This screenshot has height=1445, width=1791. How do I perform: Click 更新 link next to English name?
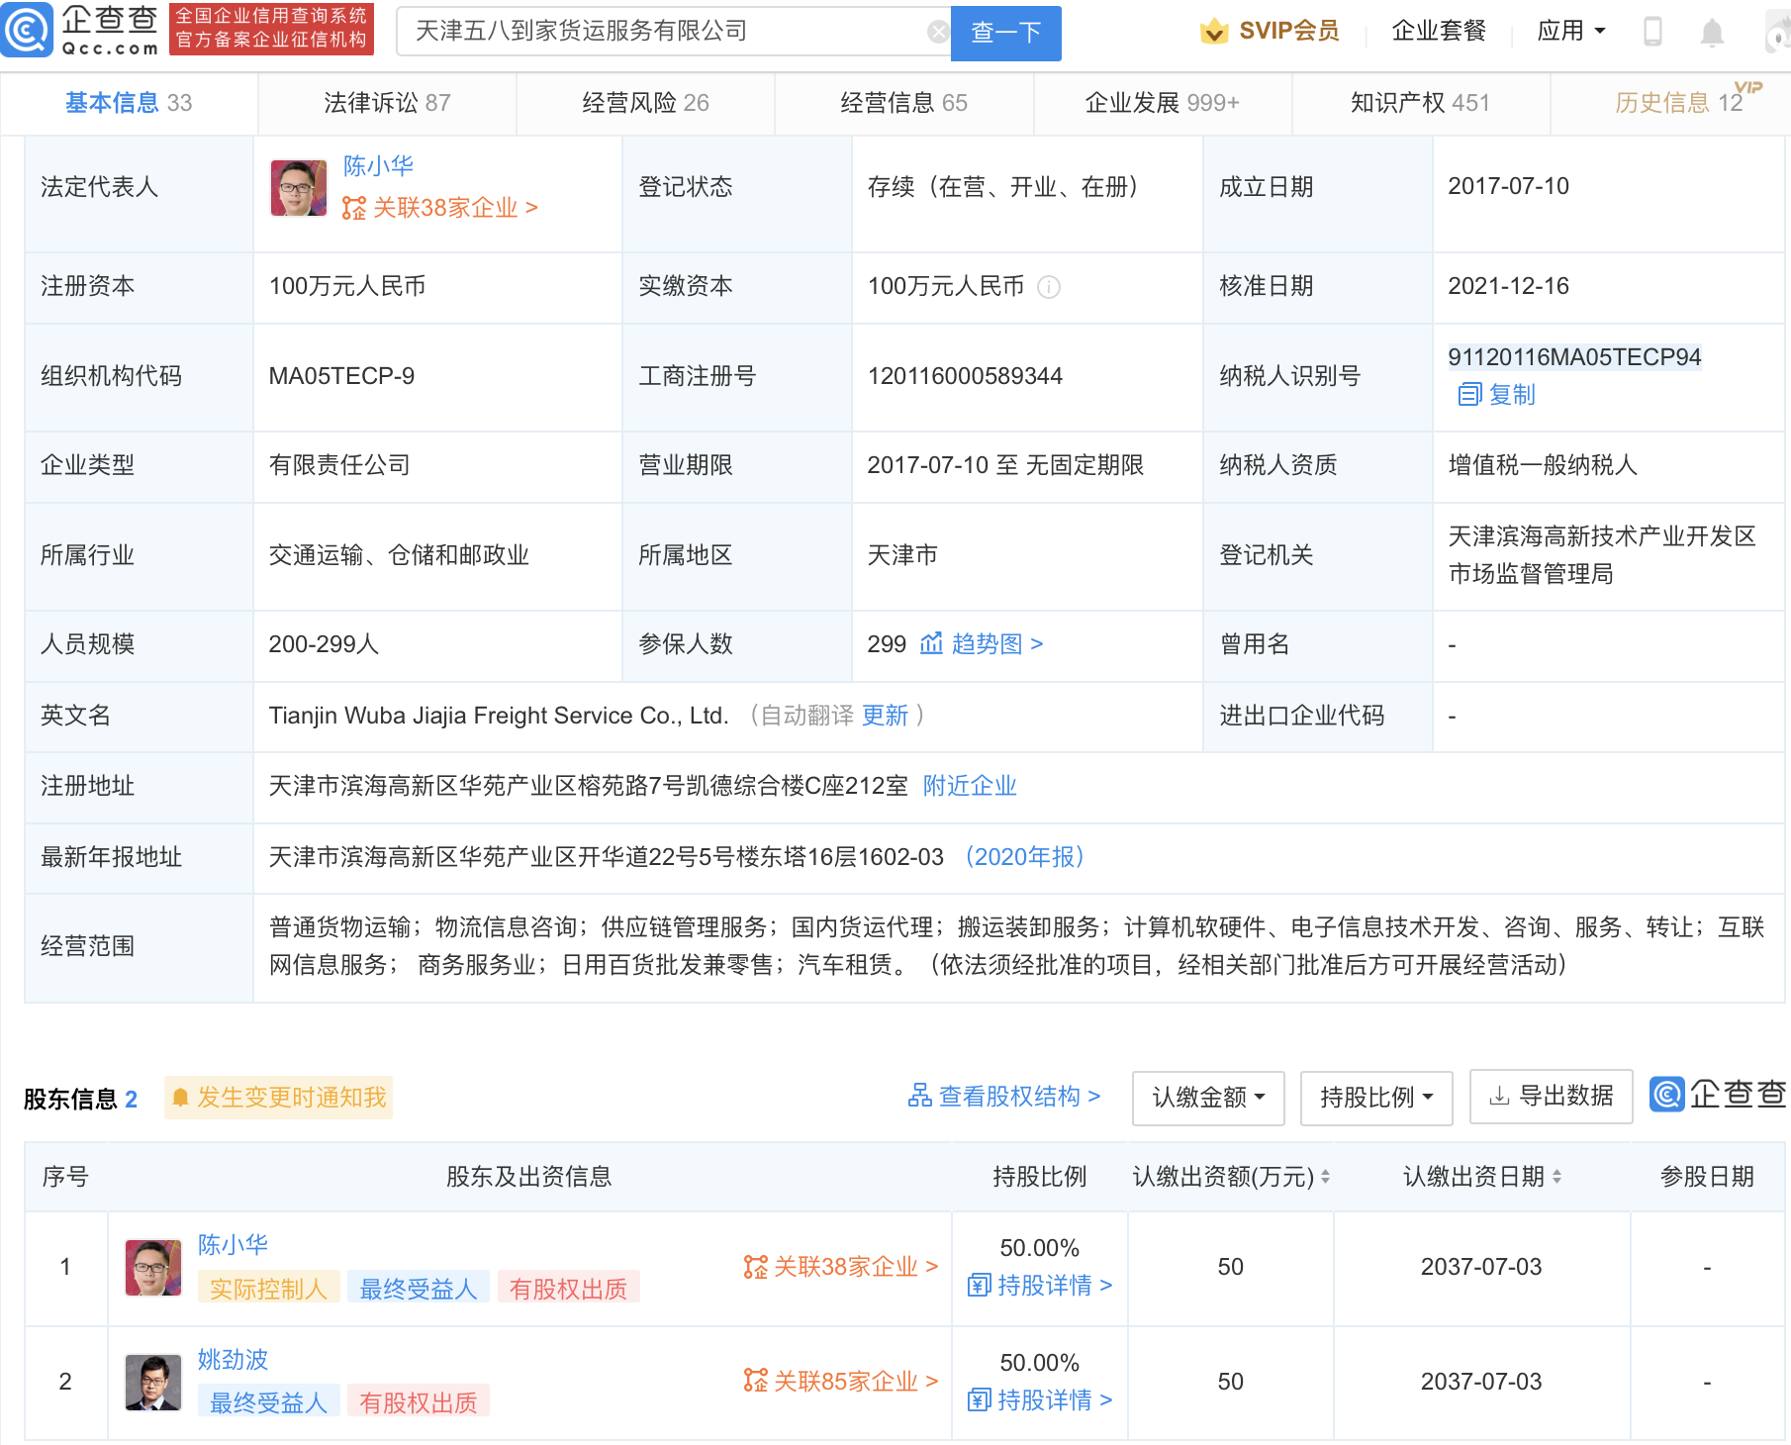(885, 716)
